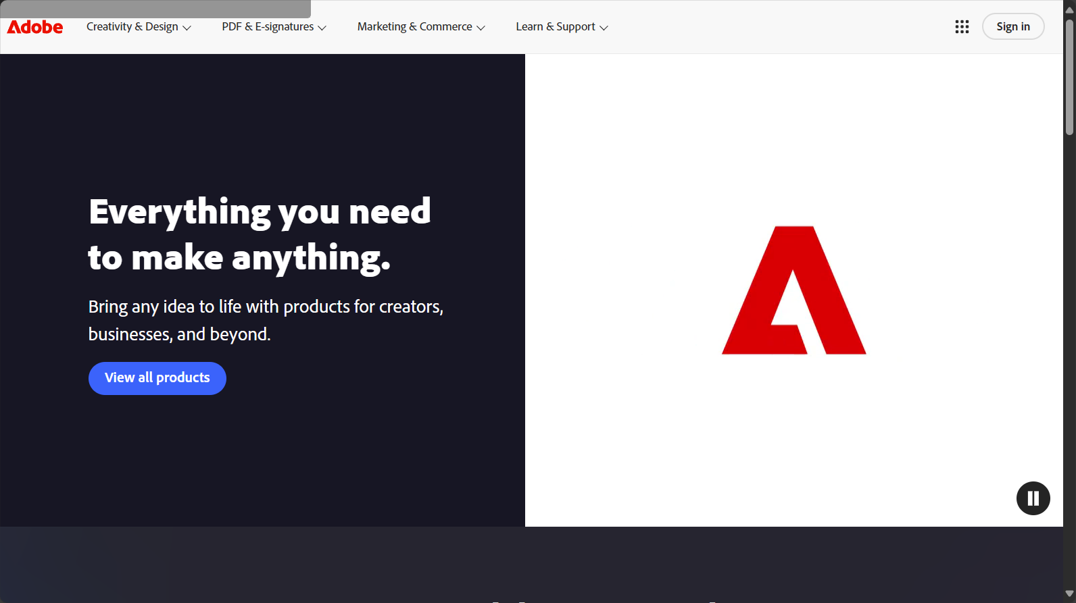Click the large red Adobe logo image
Image resolution: width=1076 pixels, height=603 pixels.
coord(794,290)
